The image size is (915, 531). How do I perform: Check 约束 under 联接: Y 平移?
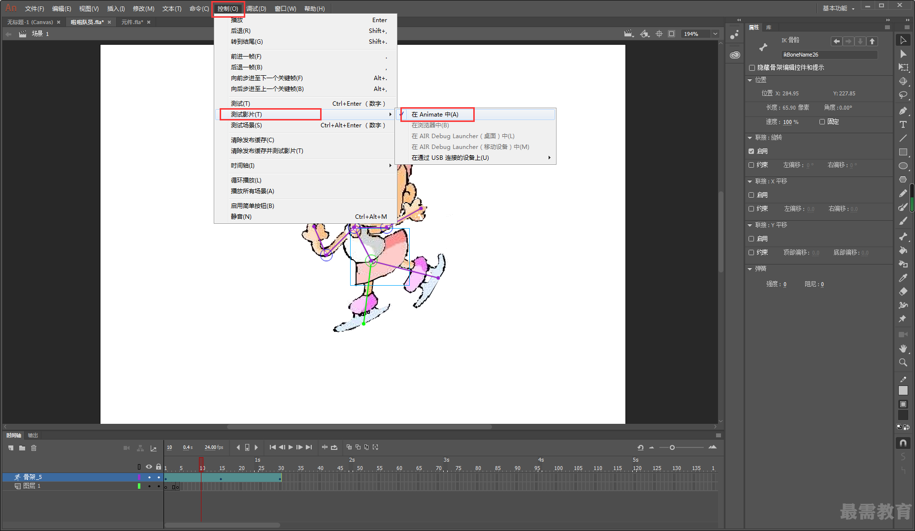pos(752,253)
